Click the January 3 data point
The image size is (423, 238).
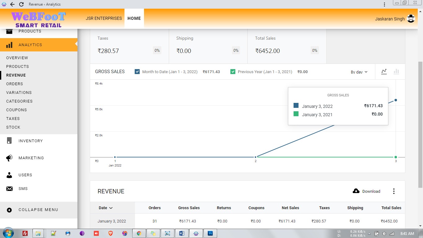click(396, 100)
